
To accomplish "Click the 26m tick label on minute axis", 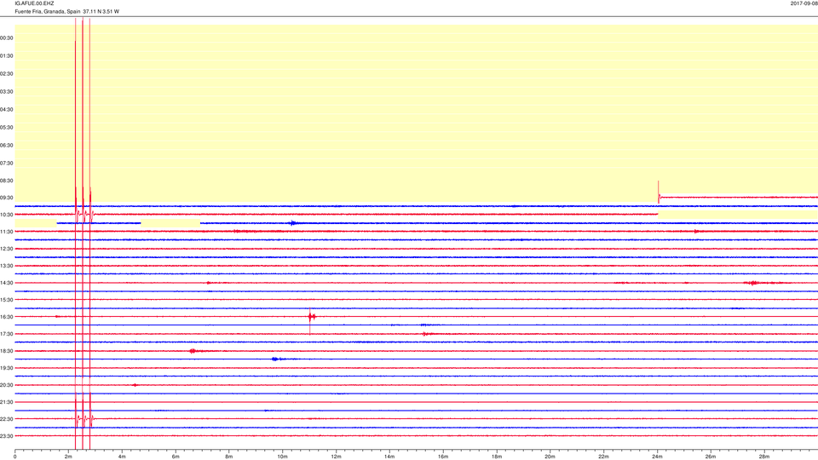I will [711, 457].
